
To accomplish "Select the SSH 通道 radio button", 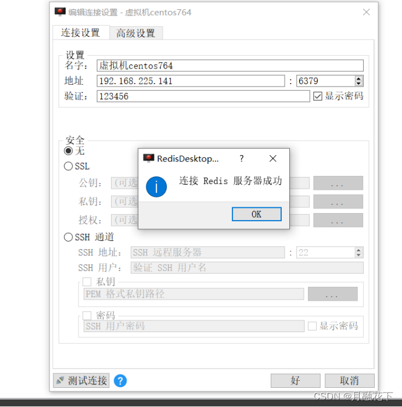I will [x=69, y=237].
